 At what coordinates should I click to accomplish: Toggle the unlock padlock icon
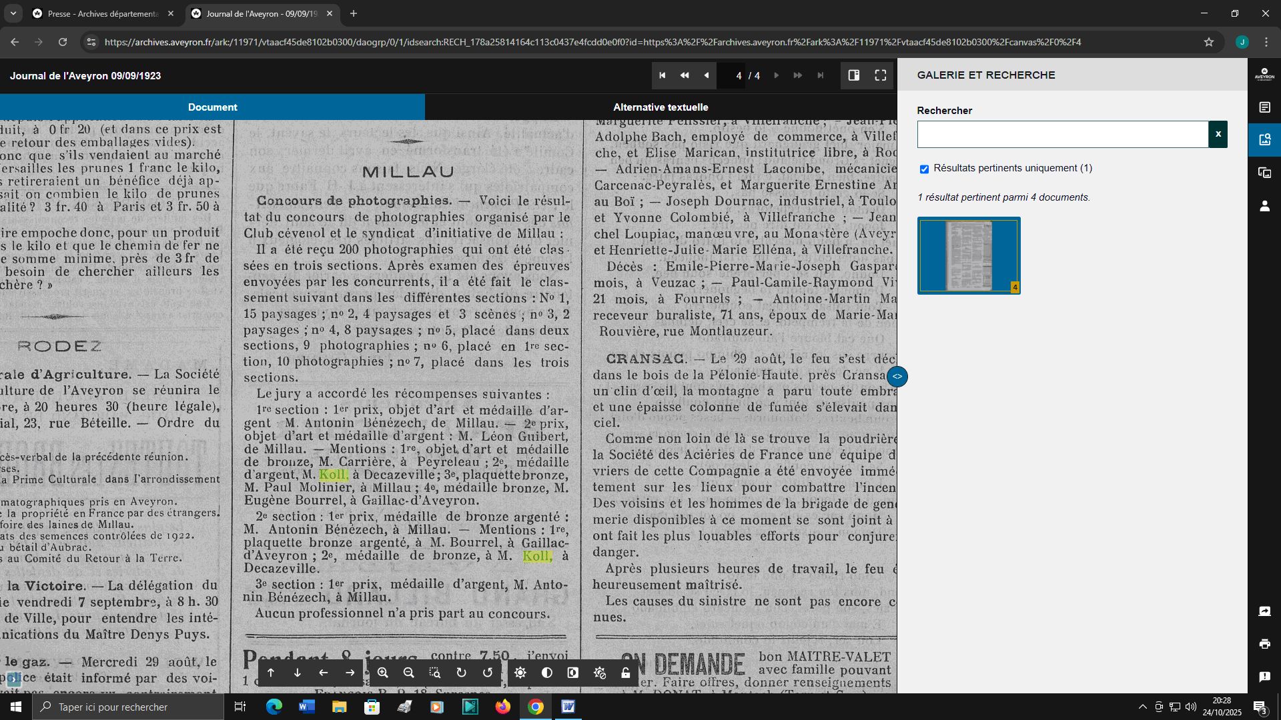tap(625, 673)
